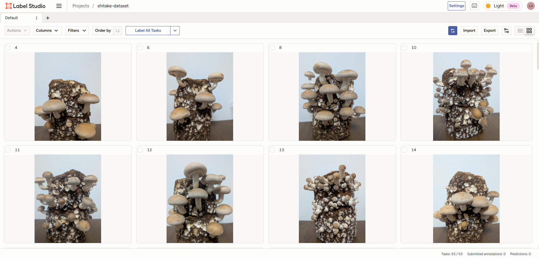Open the Default tab options menu
The height and width of the screenshot is (259, 539).
[37, 18]
